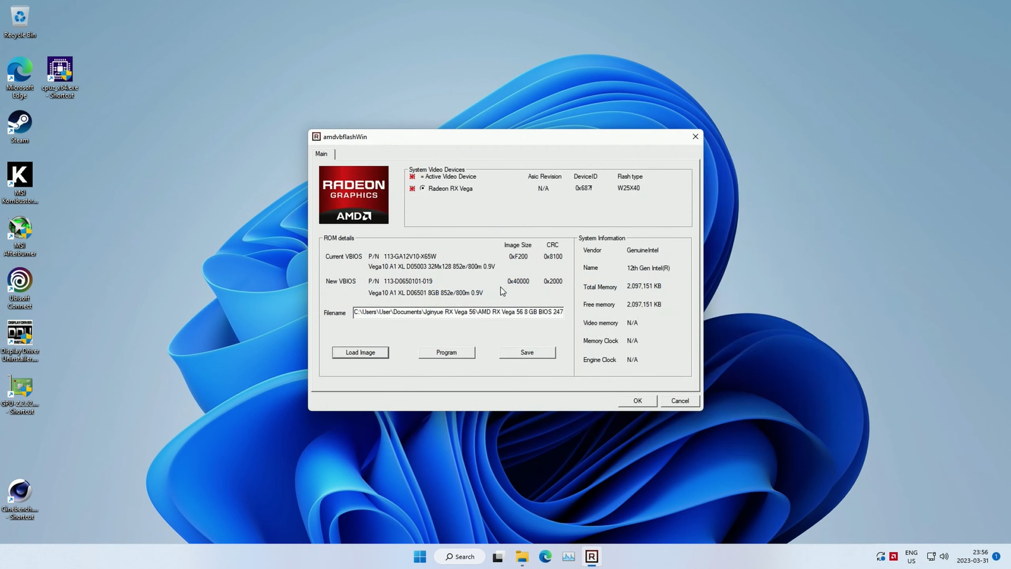Confirm the dialog with OK
Screen dimensions: 1011x569
coord(637,401)
